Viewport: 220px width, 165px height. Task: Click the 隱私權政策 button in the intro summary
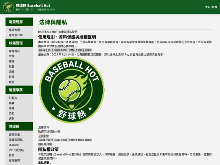(x=44, y=50)
